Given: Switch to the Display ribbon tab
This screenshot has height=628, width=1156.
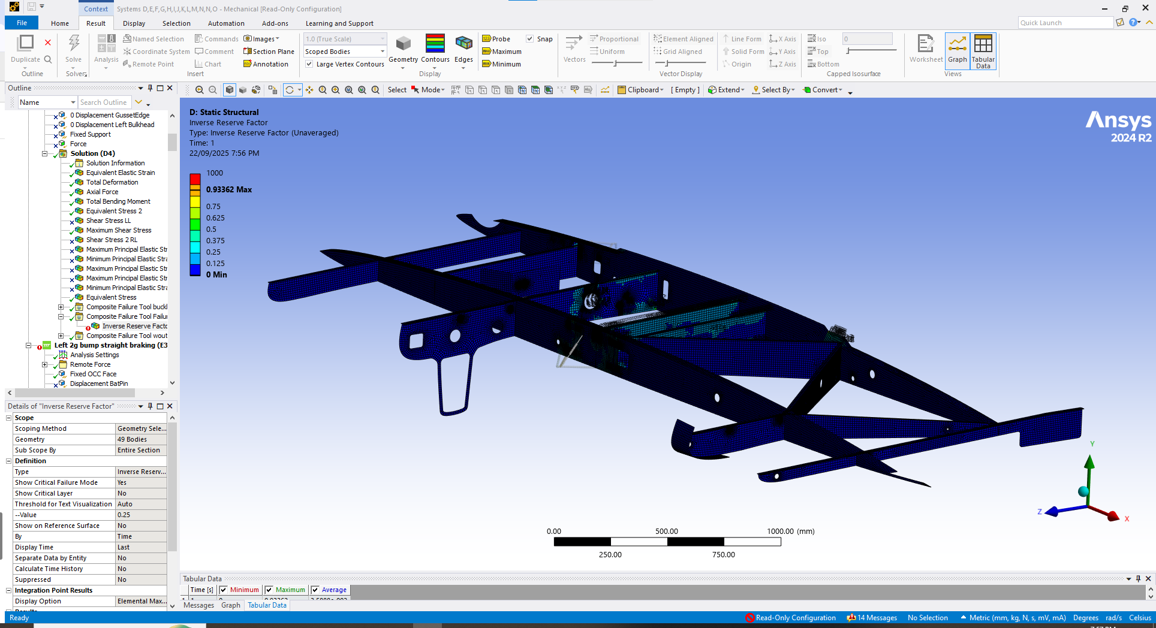Looking at the screenshot, I should point(134,23).
